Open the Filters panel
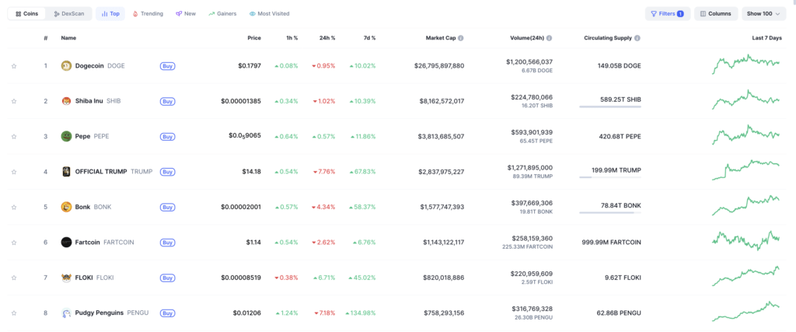Image resolution: width=796 pixels, height=332 pixels. [668, 14]
